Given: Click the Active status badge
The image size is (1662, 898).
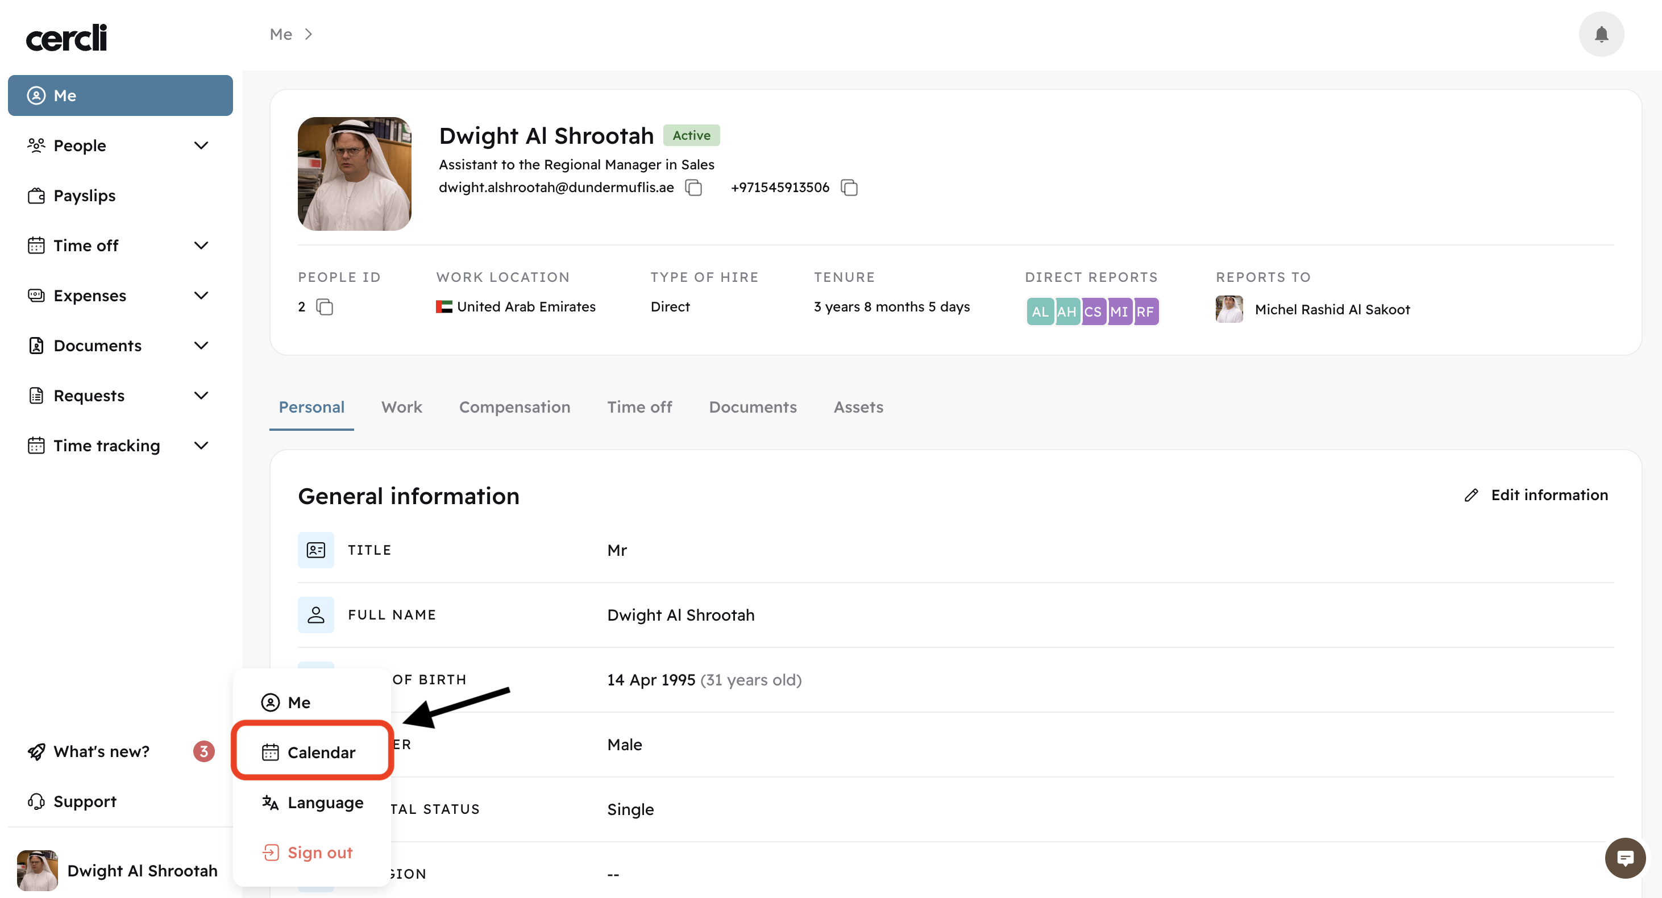Looking at the screenshot, I should click(x=691, y=135).
